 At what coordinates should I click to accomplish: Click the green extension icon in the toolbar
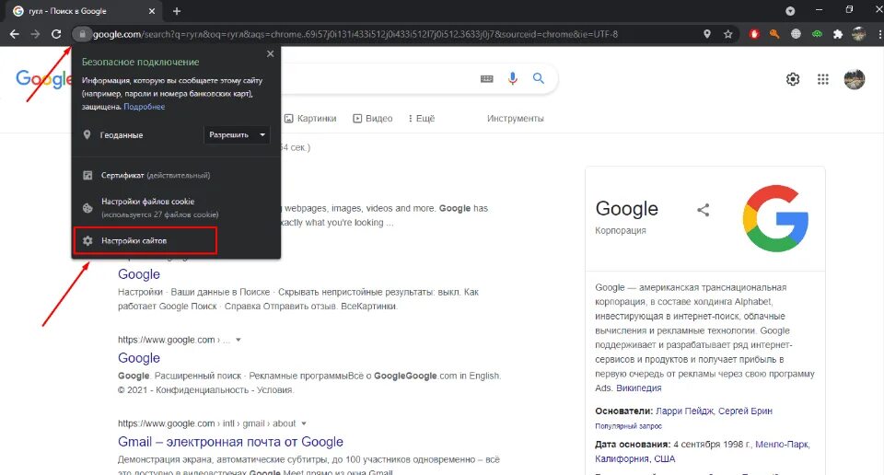click(x=817, y=34)
